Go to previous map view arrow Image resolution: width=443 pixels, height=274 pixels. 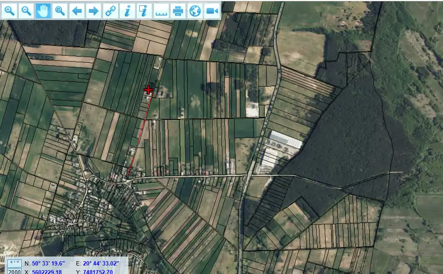(77, 11)
